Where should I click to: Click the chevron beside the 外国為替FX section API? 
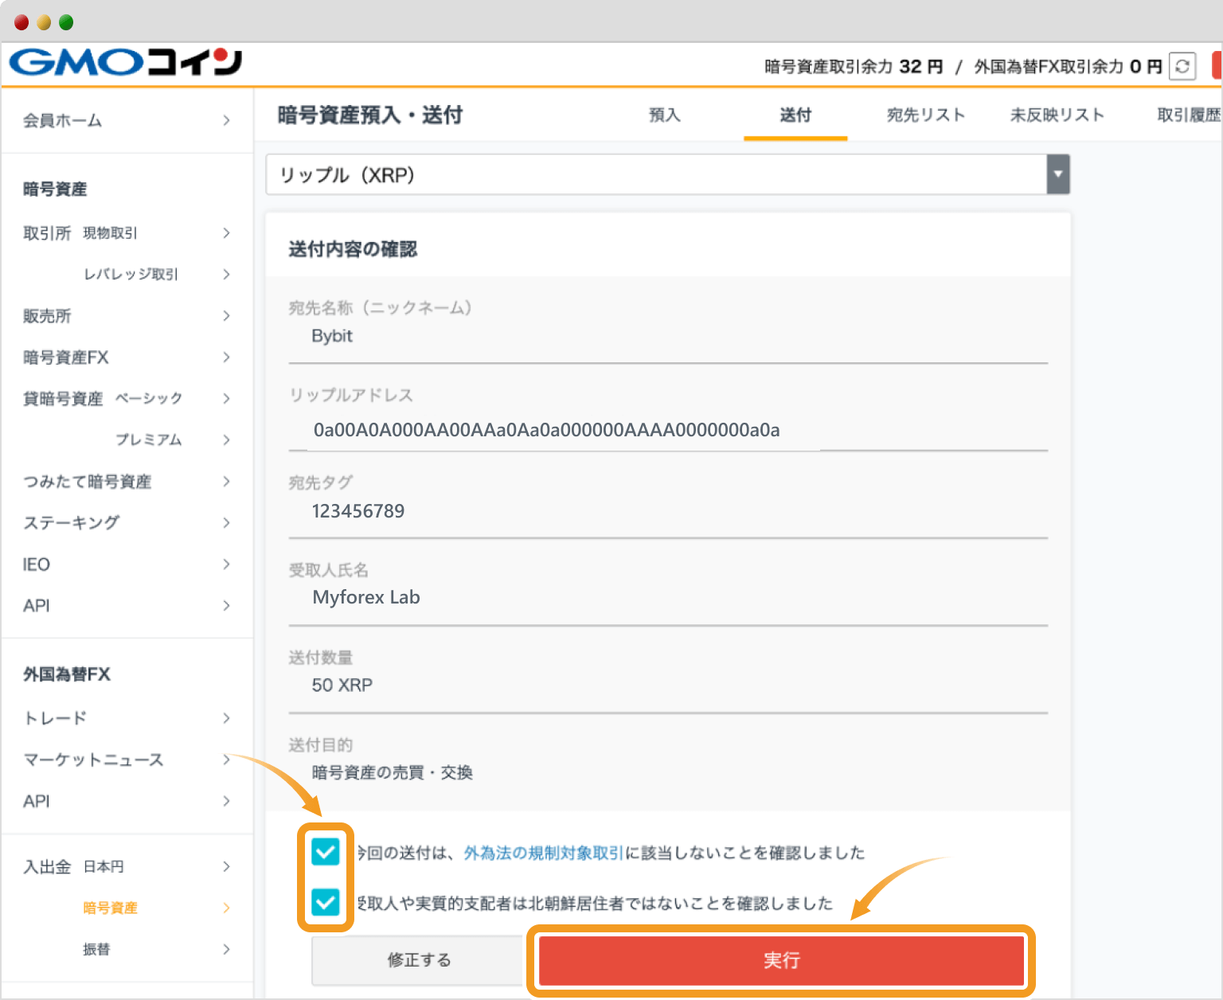point(227,801)
